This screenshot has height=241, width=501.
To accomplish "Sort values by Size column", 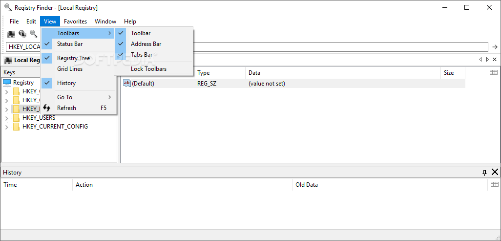I will (x=453, y=73).
